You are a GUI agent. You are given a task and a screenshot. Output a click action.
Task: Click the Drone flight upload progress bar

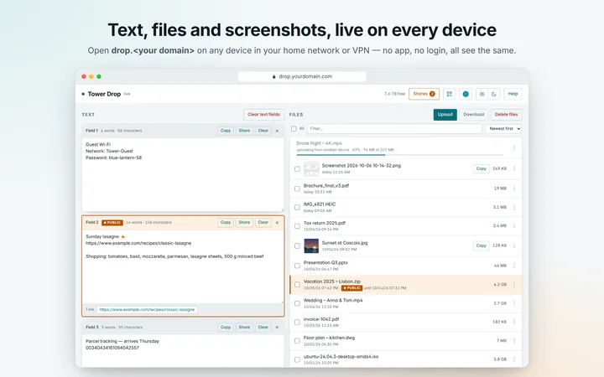[x=400, y=155]
